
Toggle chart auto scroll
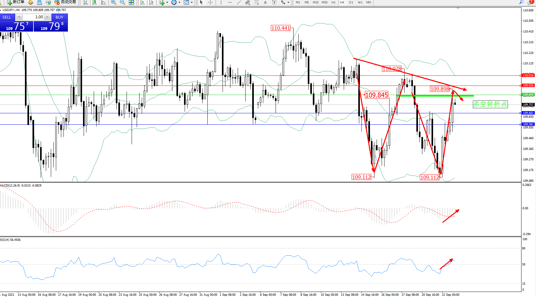(142, 2)
